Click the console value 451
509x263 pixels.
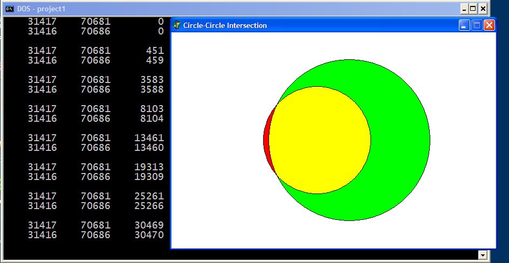[154, 51]
